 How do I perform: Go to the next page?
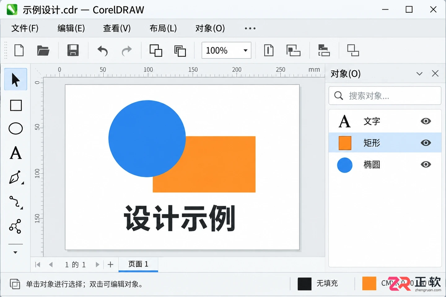[x=98, y=265]
